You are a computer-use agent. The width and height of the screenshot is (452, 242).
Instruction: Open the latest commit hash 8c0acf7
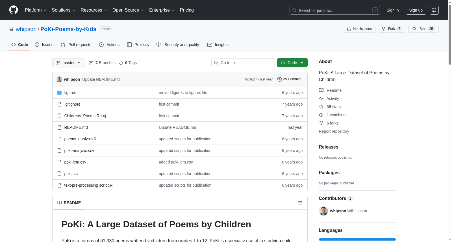coord(251,79)
